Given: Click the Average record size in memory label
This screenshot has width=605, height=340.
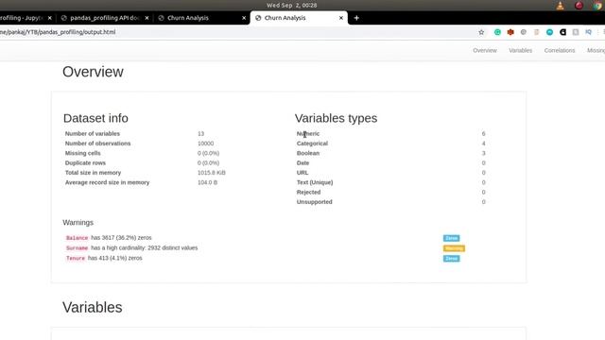Looking at the screenshot, I should click(107, 182).
